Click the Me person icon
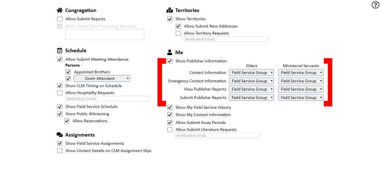The image size is (380, 188). tap(169, 52)
